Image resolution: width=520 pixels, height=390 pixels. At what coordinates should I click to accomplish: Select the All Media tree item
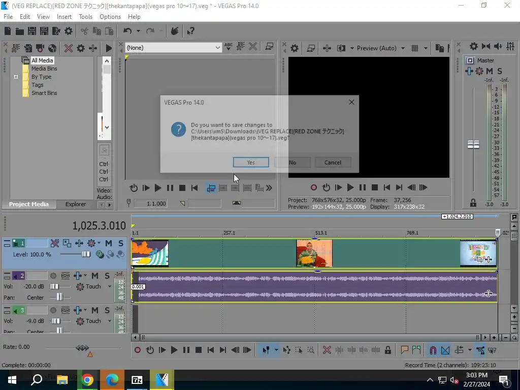(x=42, y=60)
